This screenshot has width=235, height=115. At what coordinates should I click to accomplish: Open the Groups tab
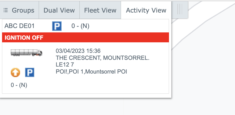tap(19, 10)
